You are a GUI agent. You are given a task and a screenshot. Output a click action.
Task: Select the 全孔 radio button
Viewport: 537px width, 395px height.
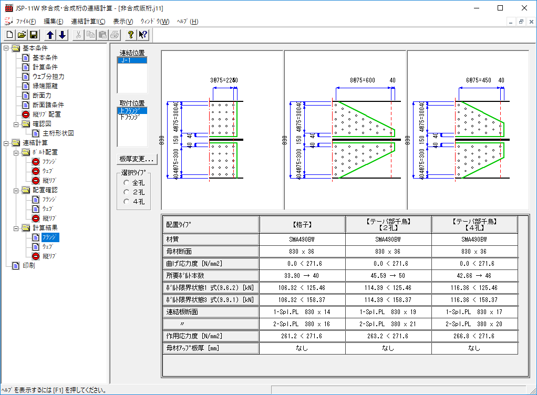click(x=126, y=183)
